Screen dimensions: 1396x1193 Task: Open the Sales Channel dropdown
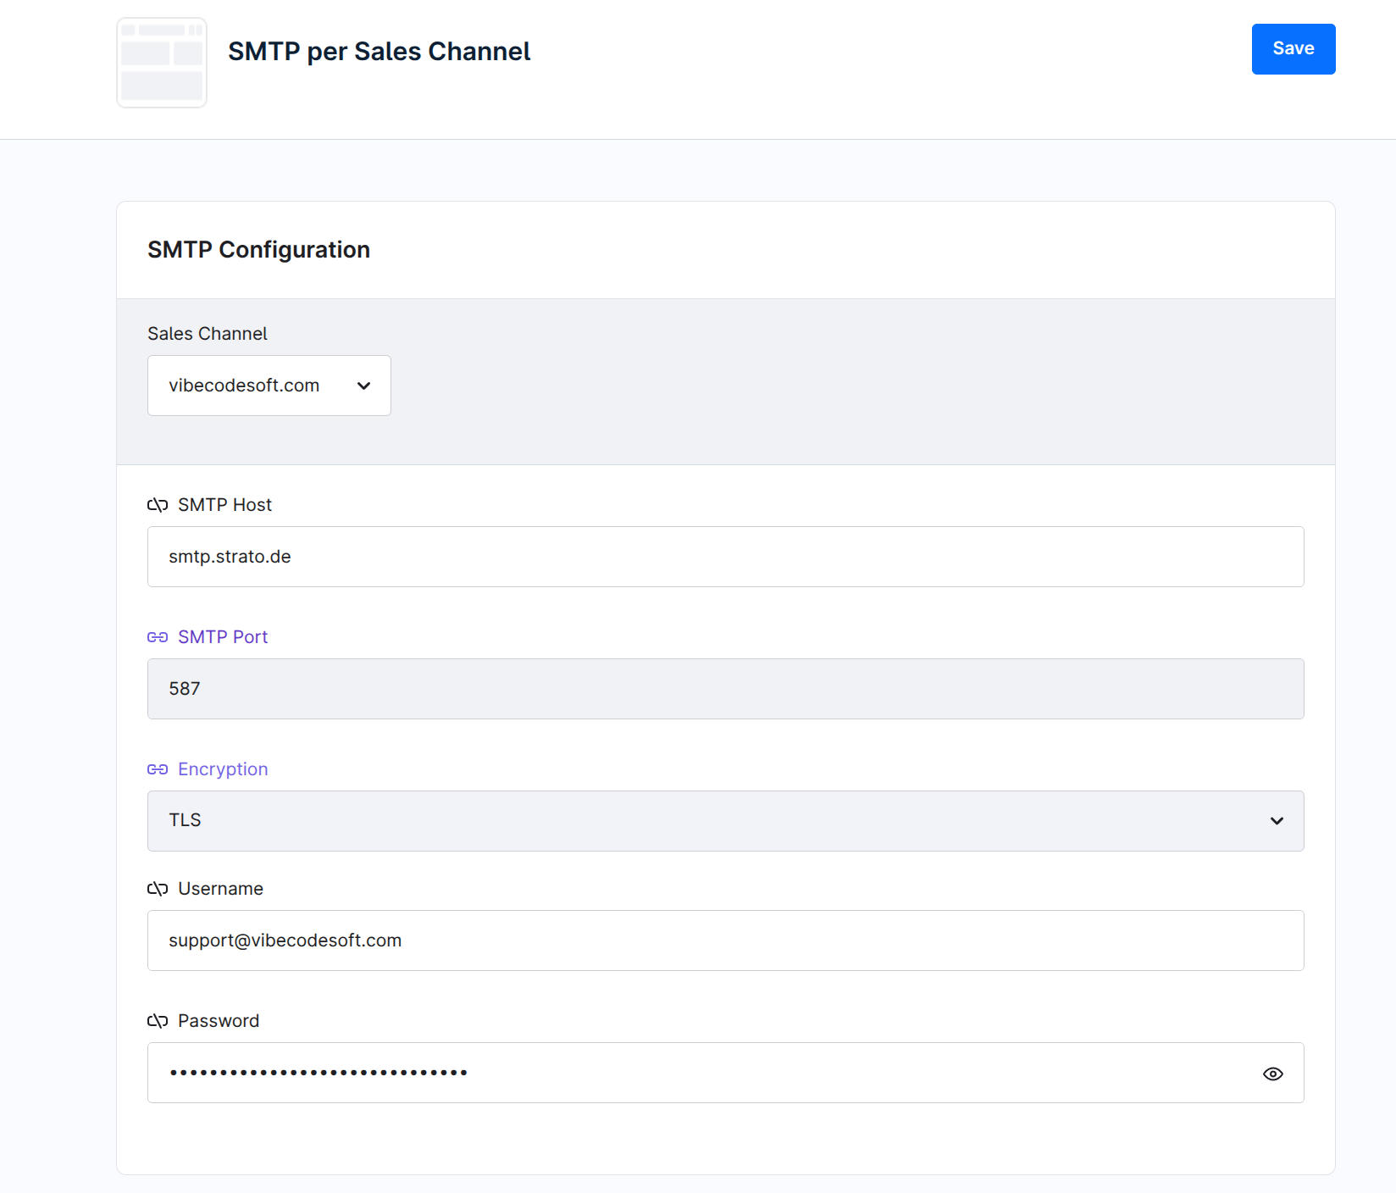point(269,386)
